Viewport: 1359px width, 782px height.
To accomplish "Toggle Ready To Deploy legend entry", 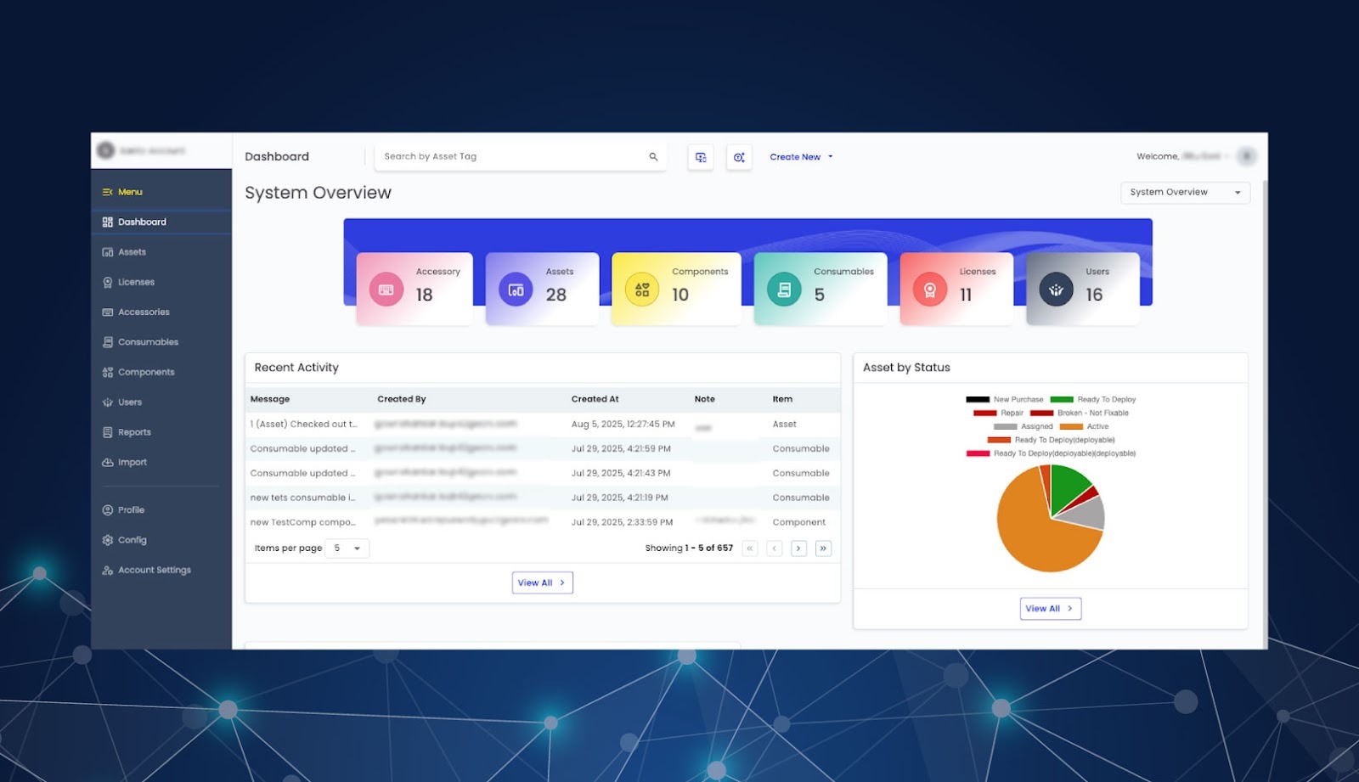I will pos(1093,399).
